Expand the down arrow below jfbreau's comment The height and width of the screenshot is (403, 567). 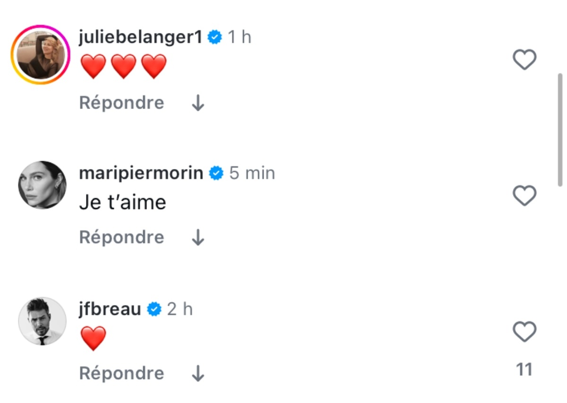tap(198, 374)
